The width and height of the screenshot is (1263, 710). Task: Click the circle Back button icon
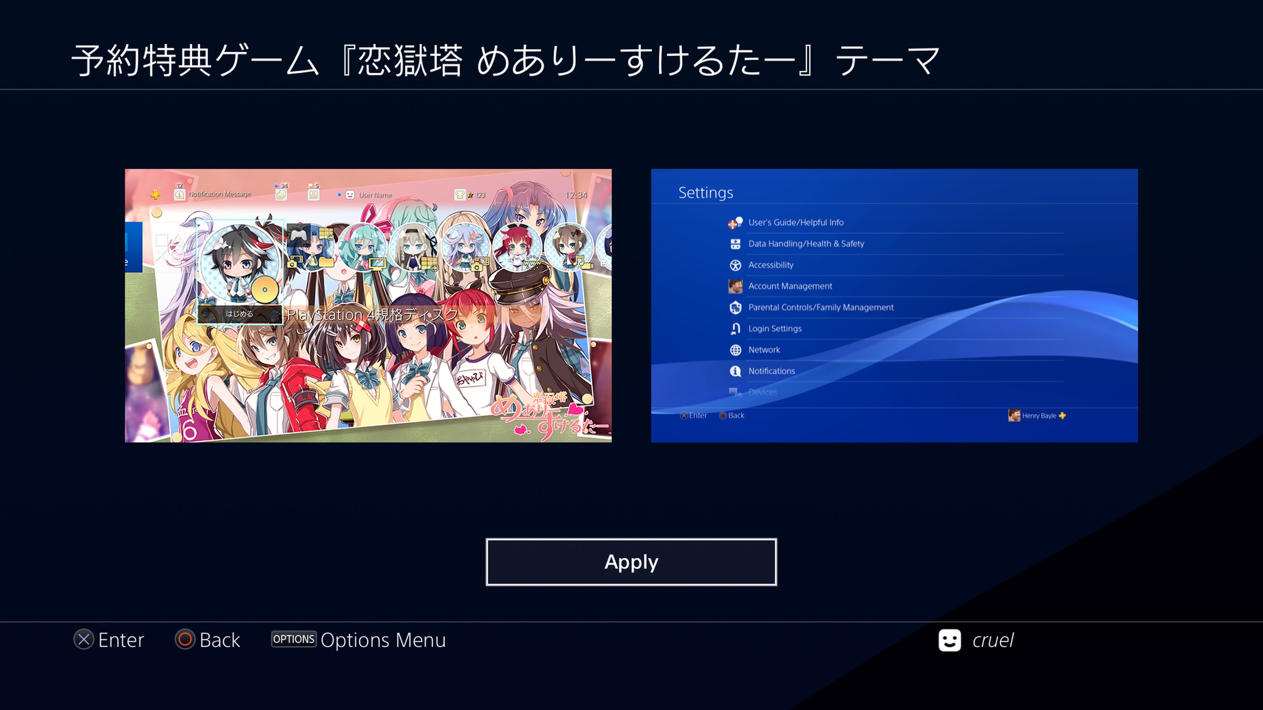[x=185, y=639]
